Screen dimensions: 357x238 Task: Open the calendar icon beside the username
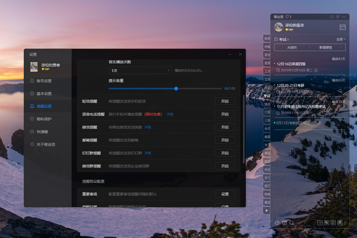click(x=342, y=27)
